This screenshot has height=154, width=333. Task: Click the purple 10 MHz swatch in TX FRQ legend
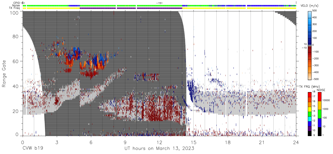(x=310, y=128)
